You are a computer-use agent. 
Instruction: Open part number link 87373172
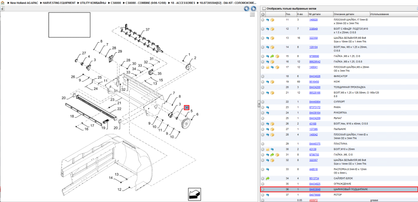[315, 107]
